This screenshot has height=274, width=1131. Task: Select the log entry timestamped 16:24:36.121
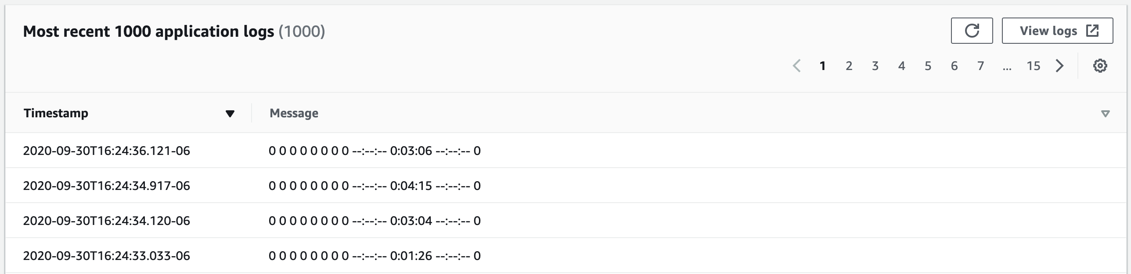[x=107, y=151]
